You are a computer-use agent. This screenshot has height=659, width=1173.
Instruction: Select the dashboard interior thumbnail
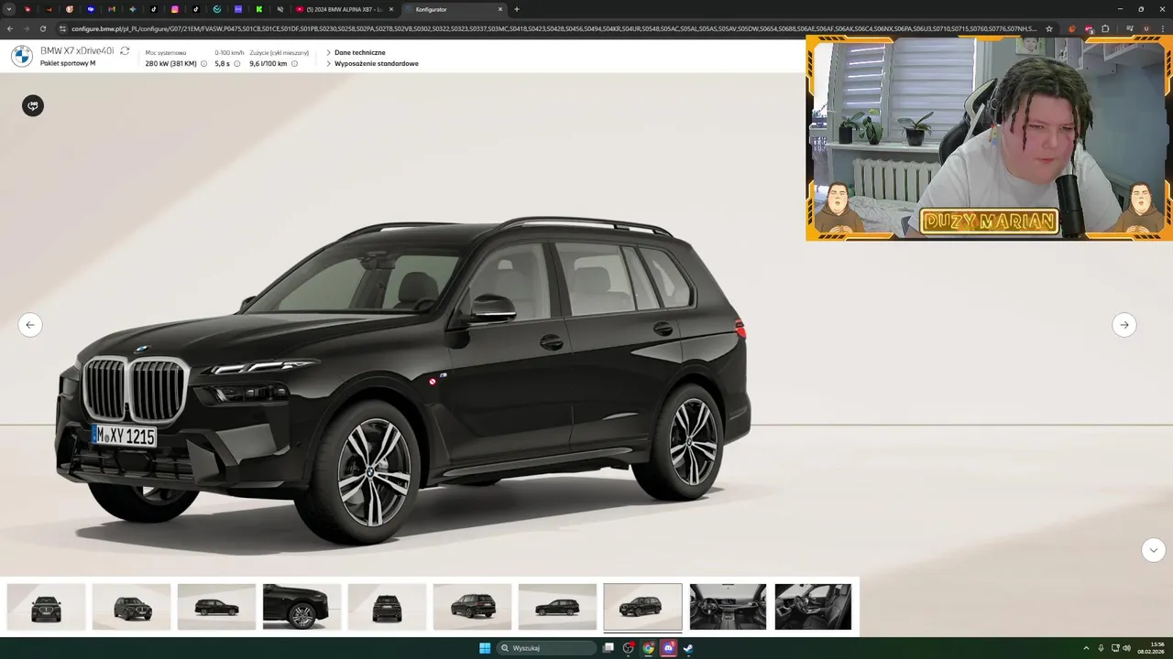[x=728, y=607]
